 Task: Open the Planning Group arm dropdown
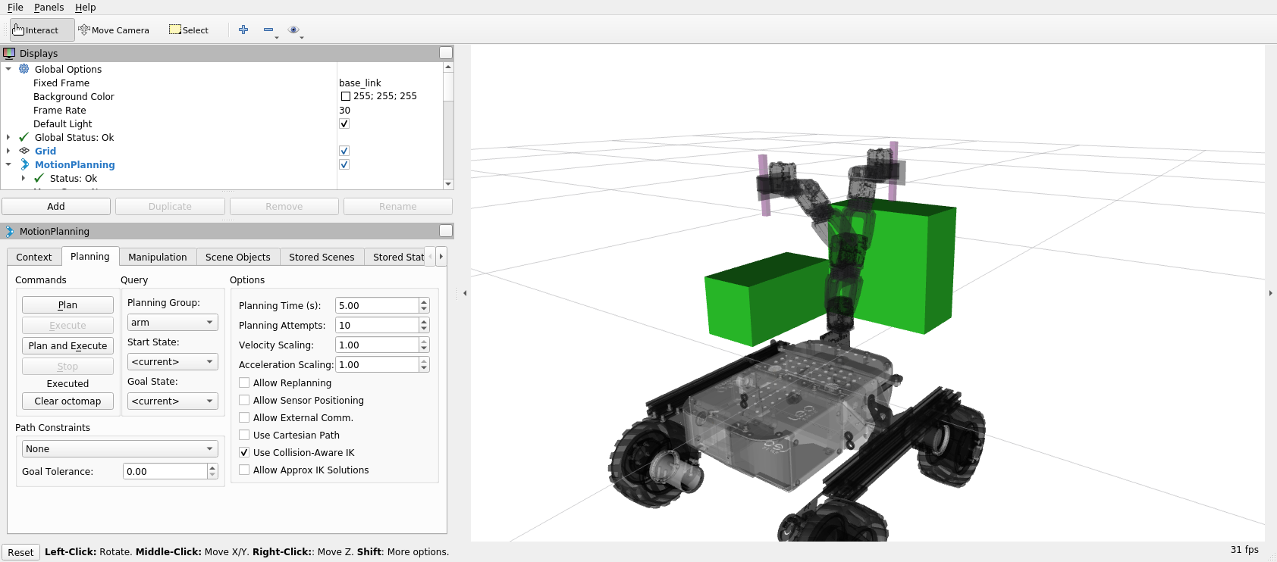[172, 323]
